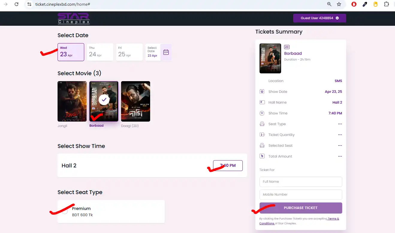Click the Full Name input field
395x233 pixels.
(301, 182)
